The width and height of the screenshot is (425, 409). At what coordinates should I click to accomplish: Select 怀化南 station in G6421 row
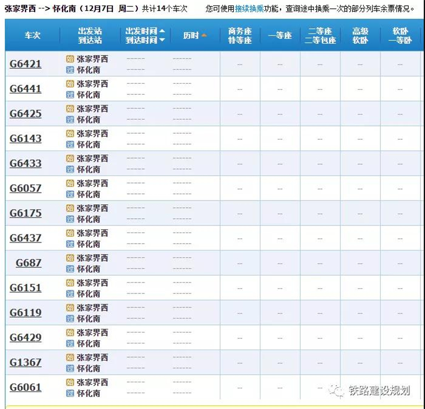(89, 70)
